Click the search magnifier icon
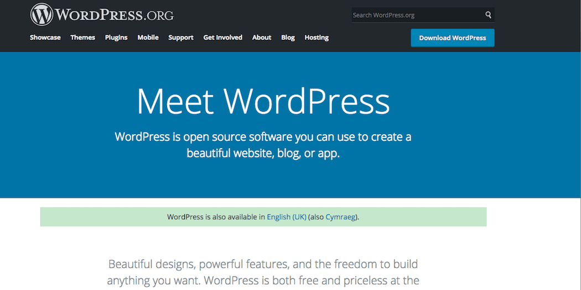 pyautogui.click(x=488, y=15)
